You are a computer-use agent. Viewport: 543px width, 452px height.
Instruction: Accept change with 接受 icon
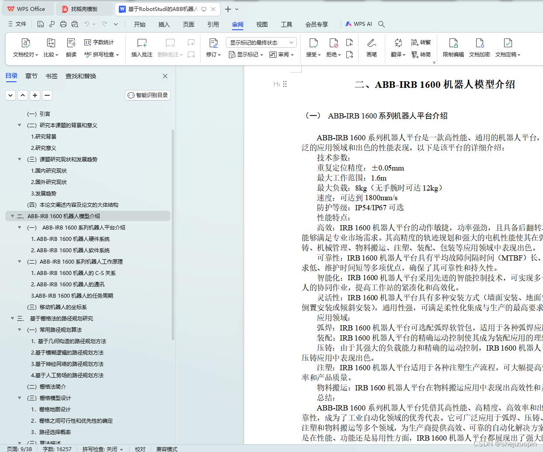pos(313,43)
